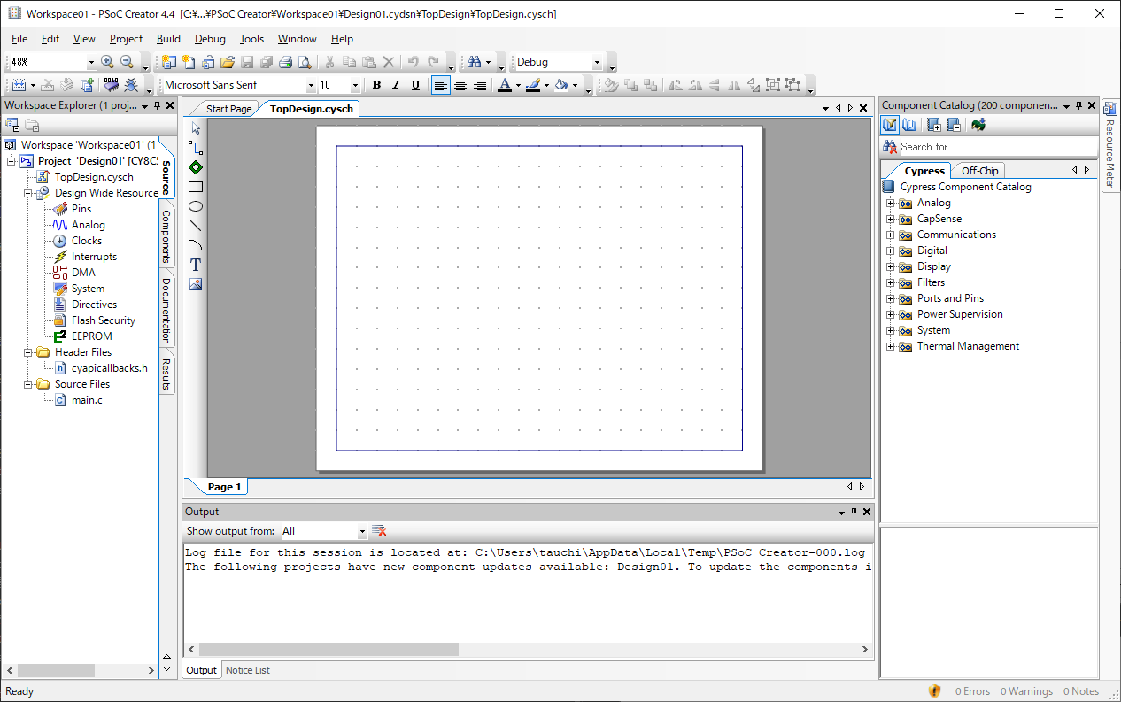Select the Wire drawing tool
Viewport: 1121px width, 702px height.
click(x=196, y=148)
